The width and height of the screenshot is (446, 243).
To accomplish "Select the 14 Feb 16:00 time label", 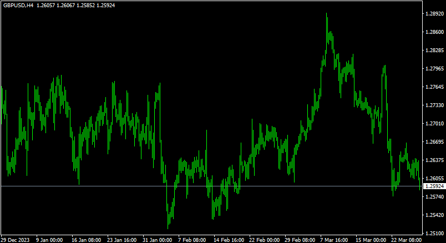I will point(229,240).
